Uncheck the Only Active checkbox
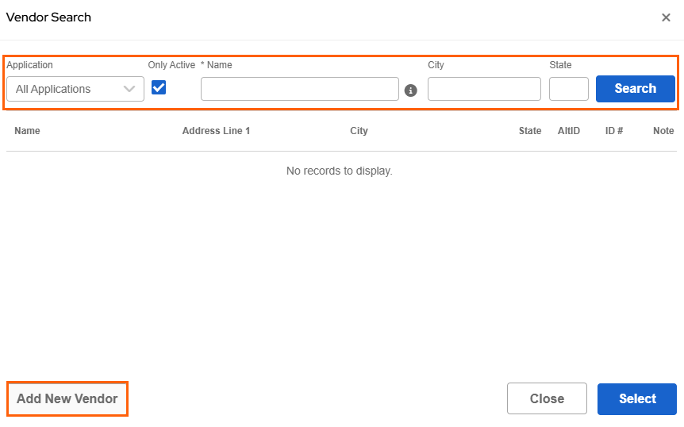Viewport: 684px width, 427px height. point(159,87)
